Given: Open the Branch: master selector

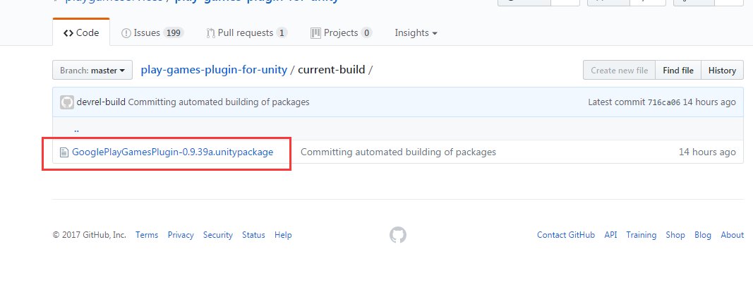Looking at the screenshot, I should [x=92, y=71].
